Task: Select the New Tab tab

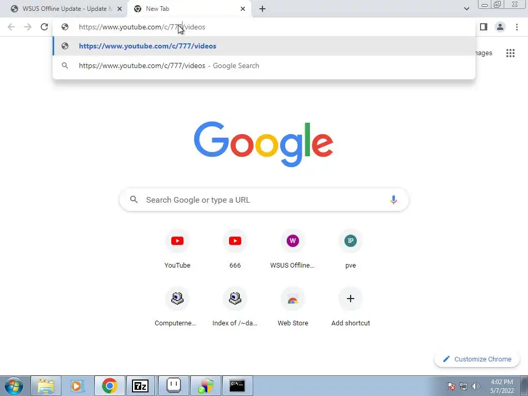Action: coord(189,9)
